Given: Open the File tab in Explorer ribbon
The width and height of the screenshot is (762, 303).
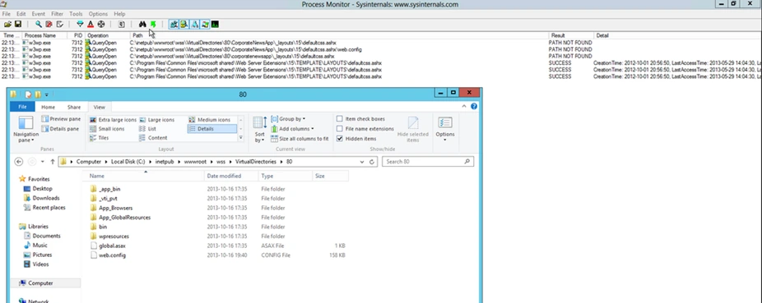Looking at the screenshot, I should pos(22,107).
